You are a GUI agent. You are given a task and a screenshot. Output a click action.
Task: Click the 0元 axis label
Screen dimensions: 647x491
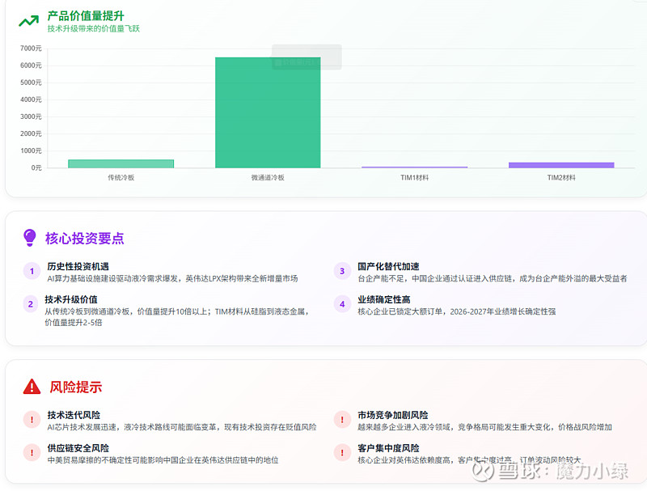(x=36, y=167)
